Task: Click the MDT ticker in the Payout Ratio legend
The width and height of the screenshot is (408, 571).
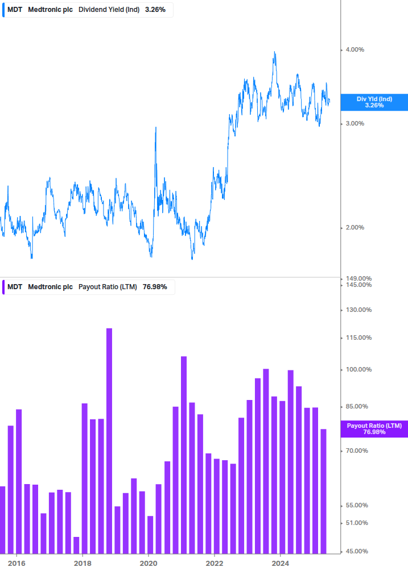Action: [15, 287]
